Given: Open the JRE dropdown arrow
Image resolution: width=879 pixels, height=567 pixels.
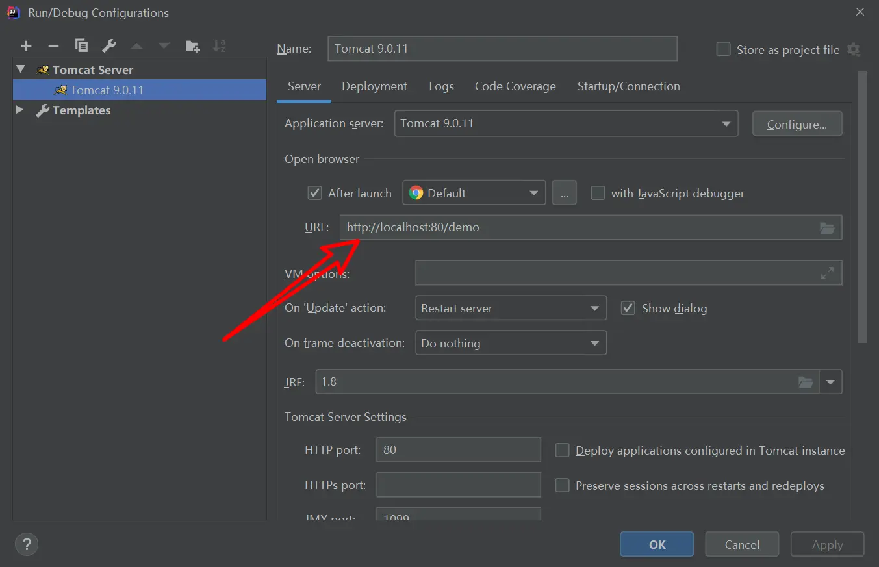Looking at the screenshot, I should [x=831, y=382].
